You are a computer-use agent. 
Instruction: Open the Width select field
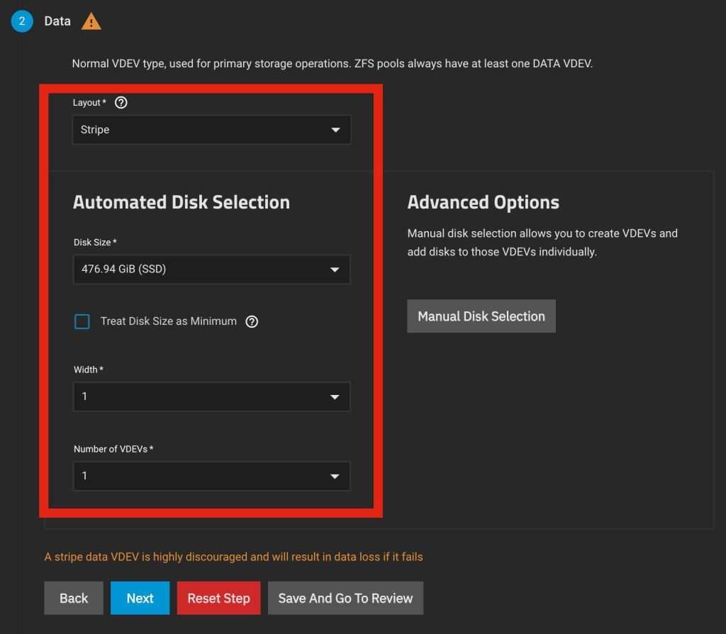pos(199,397)
